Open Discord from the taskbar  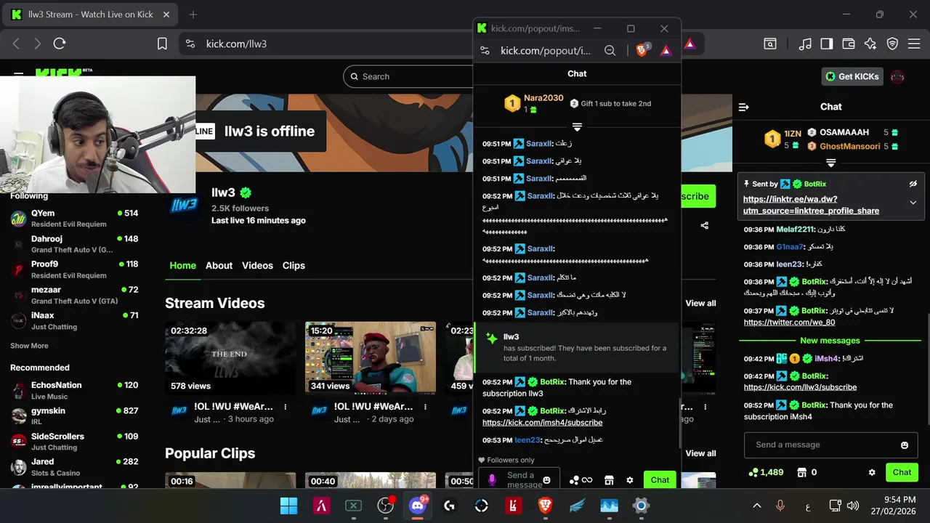417,506
